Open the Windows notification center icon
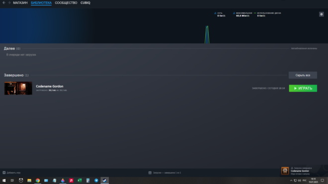The width and height of the screenshot is (328, 184). pos(323,181)
